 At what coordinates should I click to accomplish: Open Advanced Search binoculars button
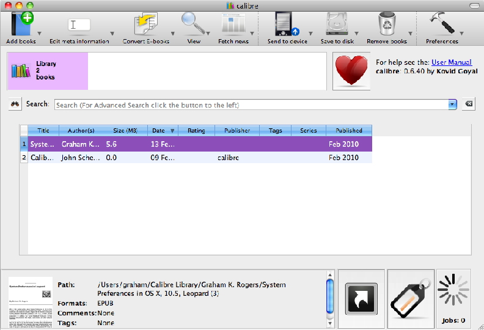pyautogui.click(x=15, y=104)
